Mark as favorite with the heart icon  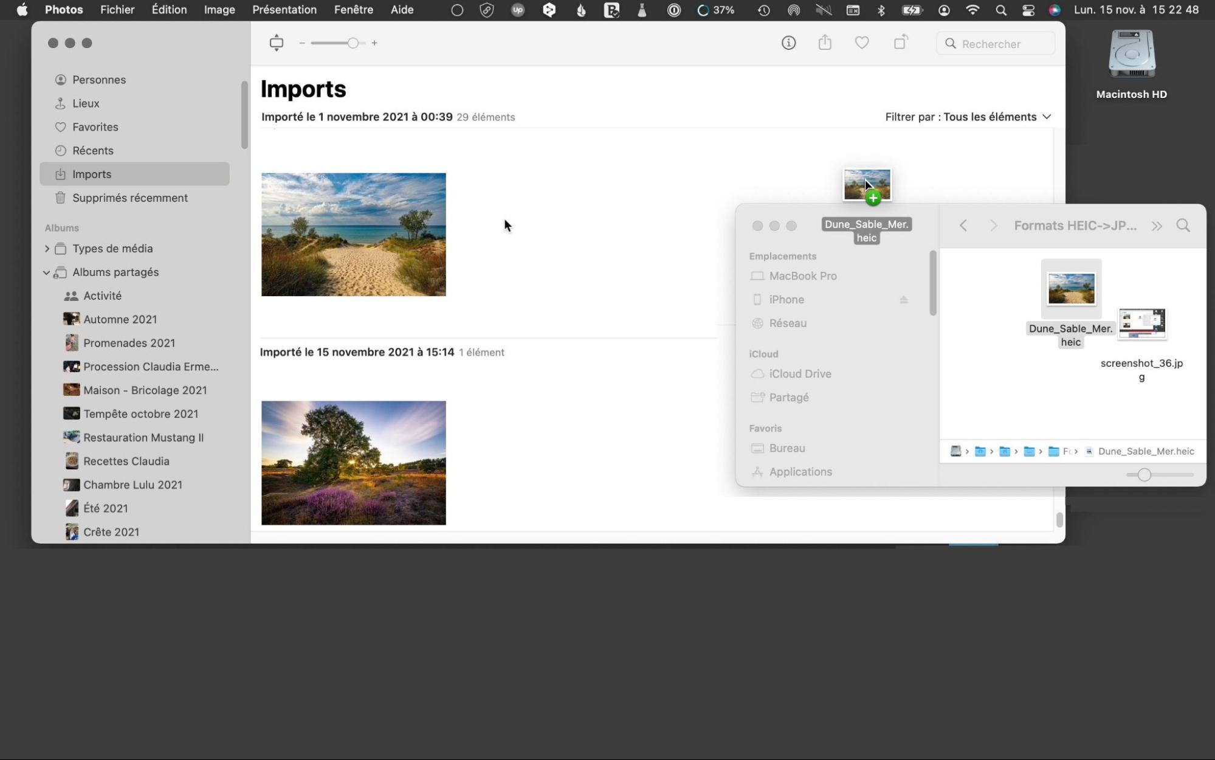(x=862, y=43)
